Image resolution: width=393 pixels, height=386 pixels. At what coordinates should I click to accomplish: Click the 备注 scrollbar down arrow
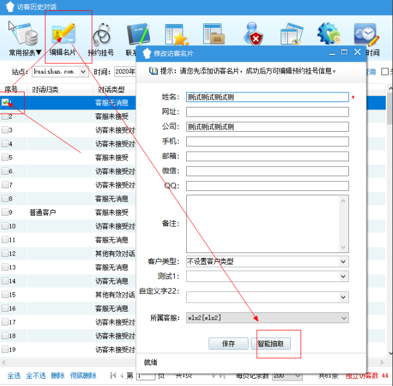point(343,248)
